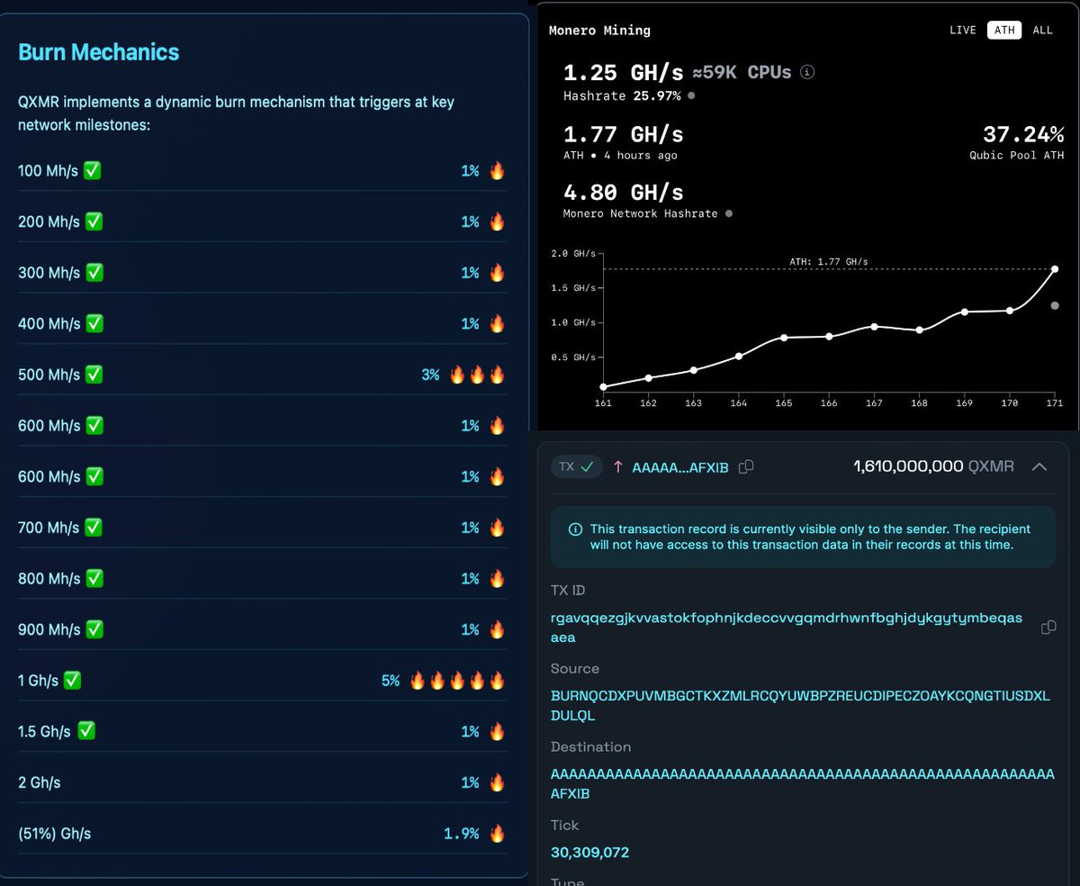Click the green check next to 200 Mh/s
The width and height of the screenshot is (1080, 886).
(x=94, y=221)
